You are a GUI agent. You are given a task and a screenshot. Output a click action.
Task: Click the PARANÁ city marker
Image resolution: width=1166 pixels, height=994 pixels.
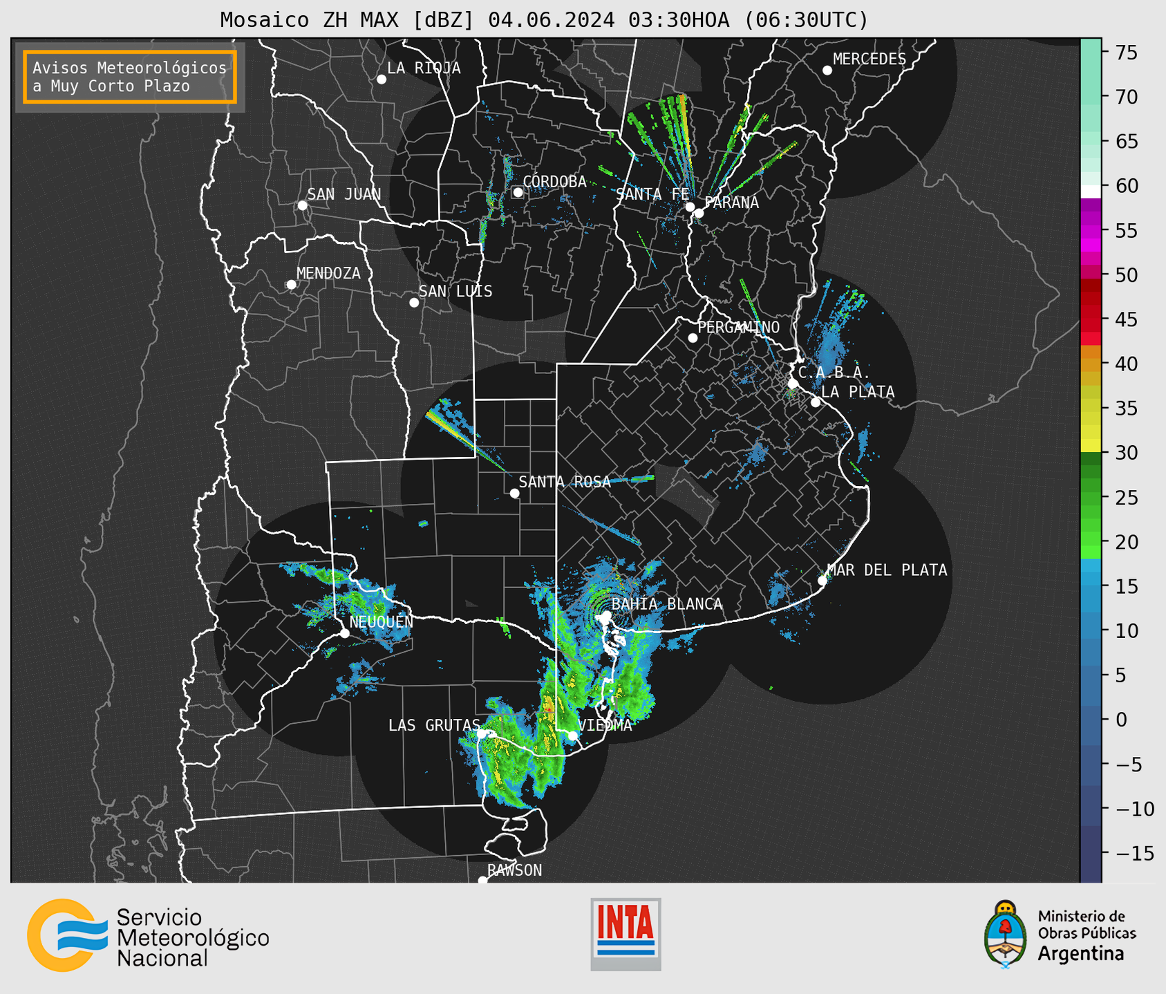699,213
